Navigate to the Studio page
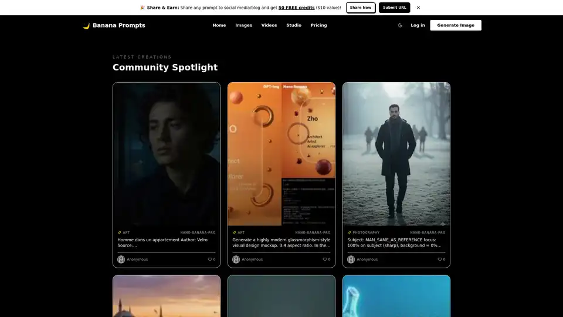The image size is (563, 317). tap(294, 25)
